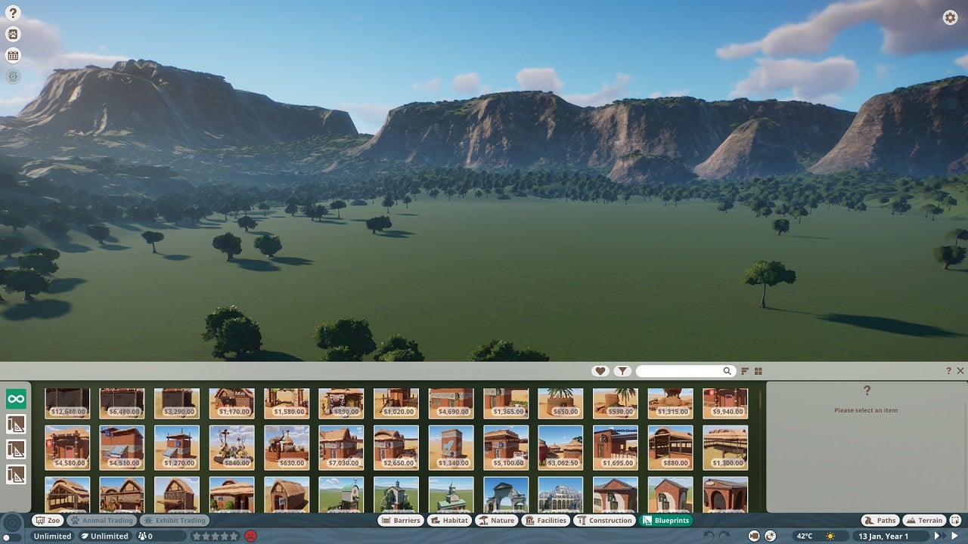Pick the $890.00 blueprint
The image size is (968, 544).
click(x=341, y=403)
